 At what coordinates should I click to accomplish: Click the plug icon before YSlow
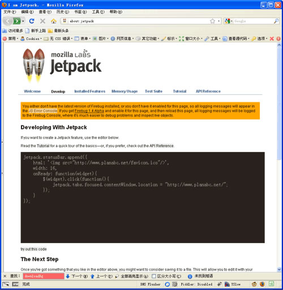219,284
